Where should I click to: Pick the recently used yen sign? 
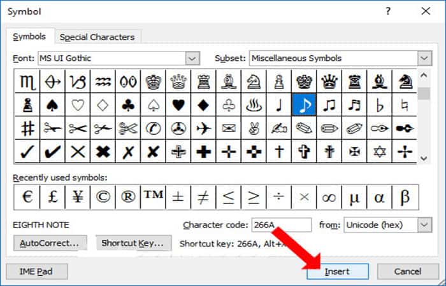78,197
